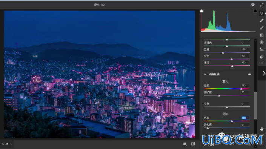The width and height of the screenshot is (266, 149).
Task: Select the Adjustment Brush tool
Action: click(261, 28)
